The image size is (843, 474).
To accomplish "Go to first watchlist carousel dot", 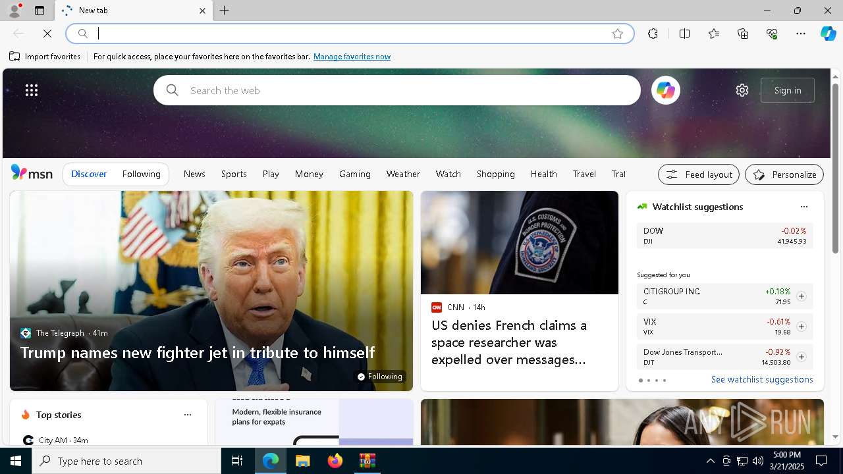I will click(x=641, y=381).
